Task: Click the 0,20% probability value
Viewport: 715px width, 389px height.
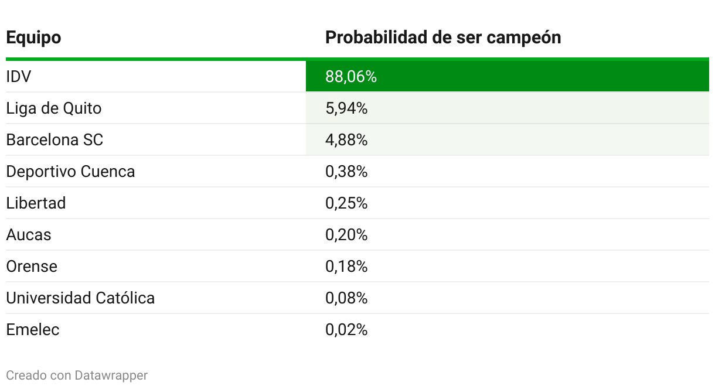Action: (x=346, y=235)
